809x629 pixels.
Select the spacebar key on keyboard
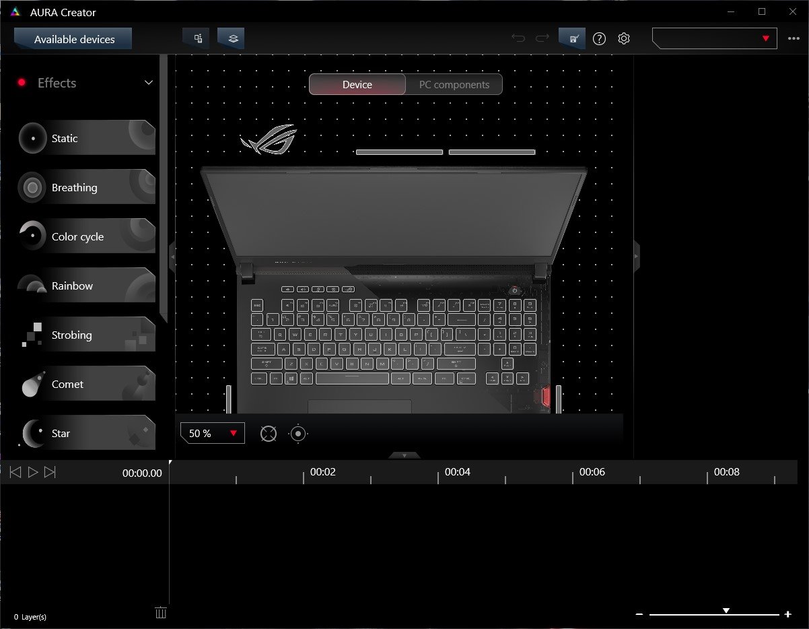click(x=352, y=378)
